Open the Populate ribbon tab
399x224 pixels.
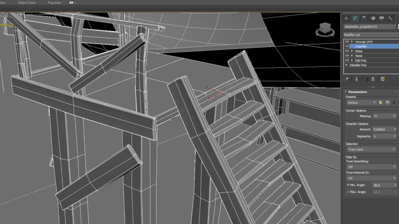pyautogui.click(x=54, y=3)
